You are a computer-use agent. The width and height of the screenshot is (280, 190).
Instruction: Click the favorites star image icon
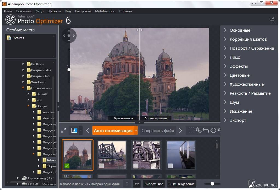[x=74, y=130]
